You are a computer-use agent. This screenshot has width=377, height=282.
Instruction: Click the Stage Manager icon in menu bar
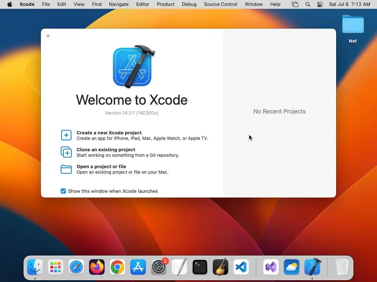coord(295,4)
